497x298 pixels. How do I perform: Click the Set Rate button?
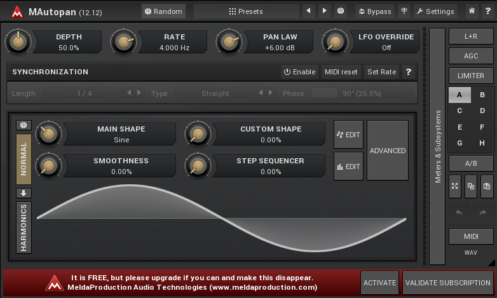[x=381, y=72]
